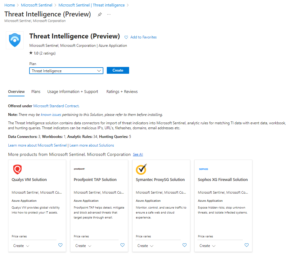Click the Symantec ProxySG checkmark logo
The width and height of the screenshot is (289, 260).
coord(141,169)
